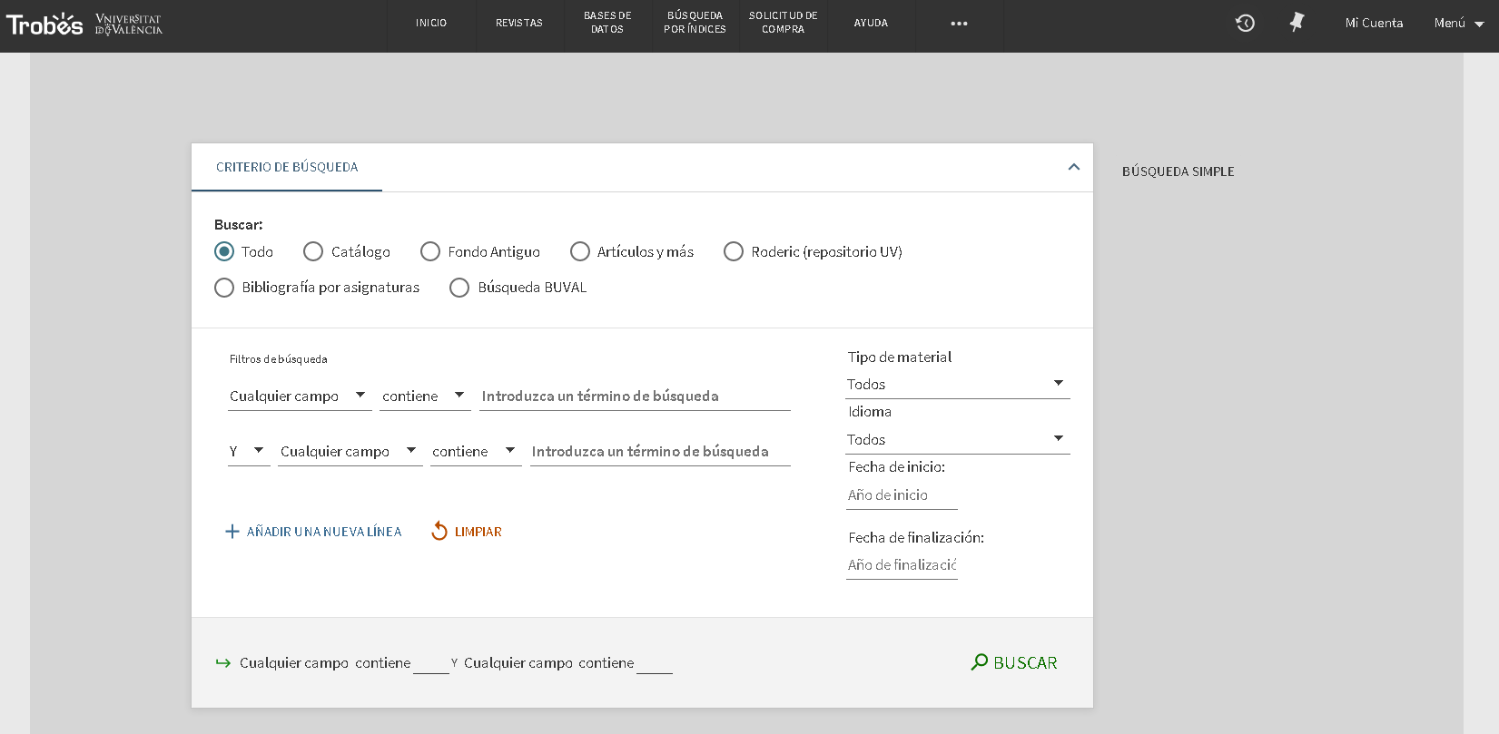Select Roderic (repositorio UV) radio button
The width and height of the screenshot is (1499, 734).
[x=734, y=251]
